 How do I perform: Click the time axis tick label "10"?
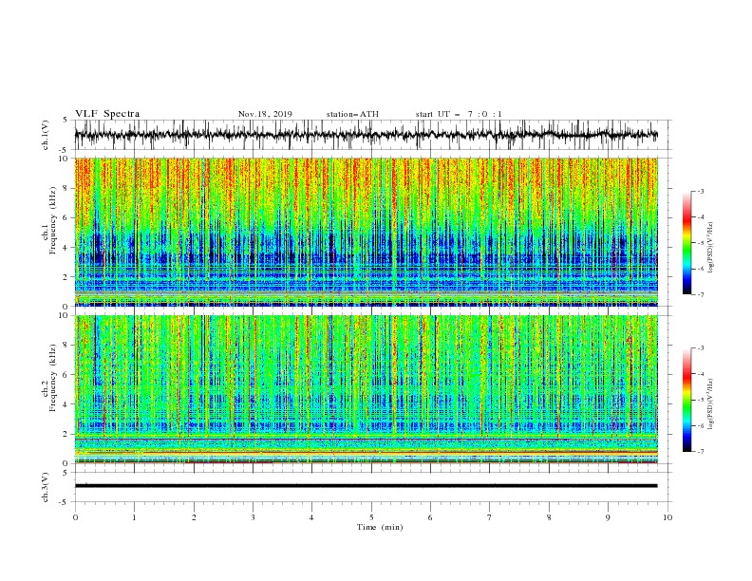point(667,517)
